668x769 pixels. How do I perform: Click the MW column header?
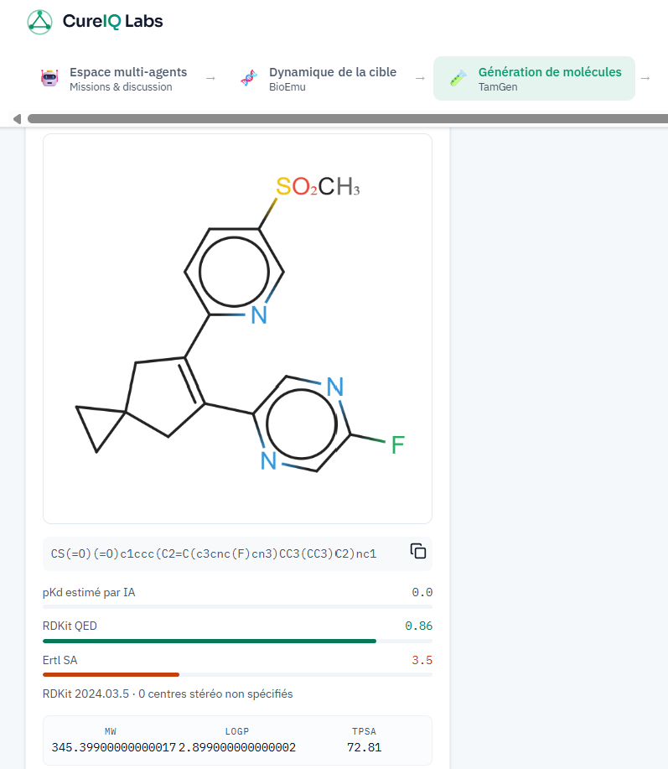click(111, 731)
